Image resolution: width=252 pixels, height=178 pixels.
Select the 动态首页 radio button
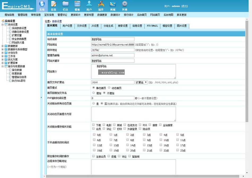click(109, 88)
